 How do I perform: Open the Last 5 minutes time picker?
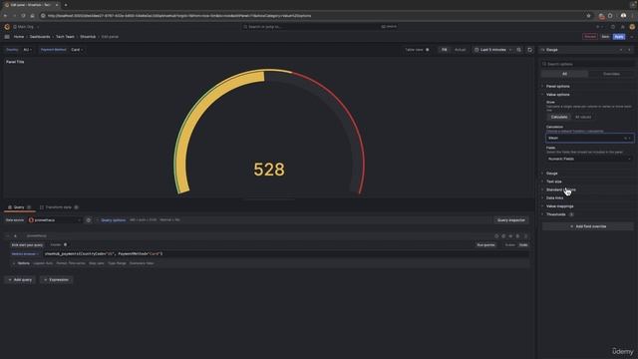pyautogui.click(x=492, y=50)
